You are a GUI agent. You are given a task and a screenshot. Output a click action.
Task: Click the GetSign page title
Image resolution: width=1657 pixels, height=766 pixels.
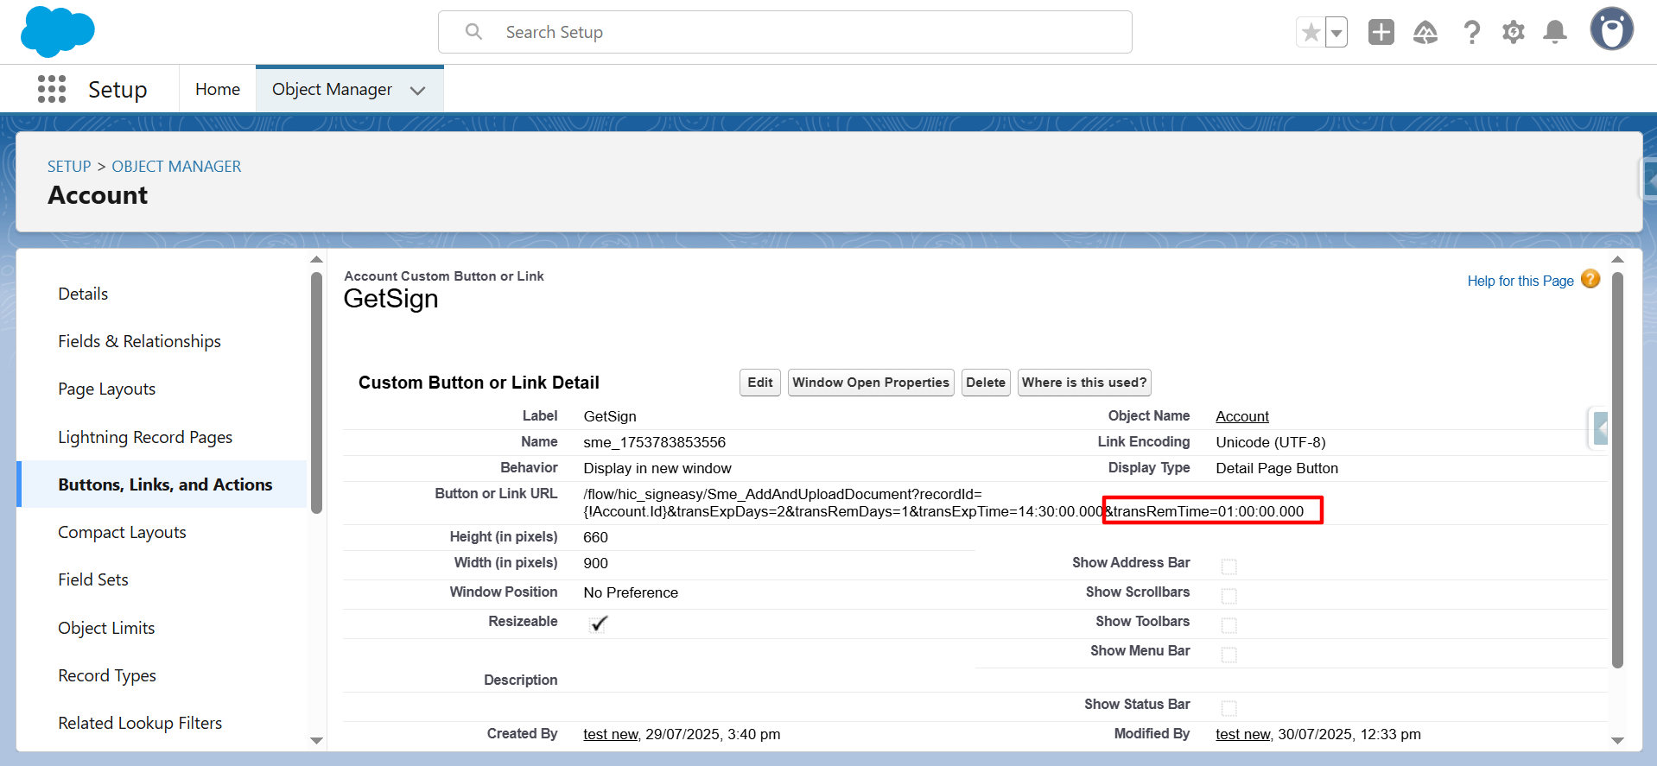click(x=390, y=299)
